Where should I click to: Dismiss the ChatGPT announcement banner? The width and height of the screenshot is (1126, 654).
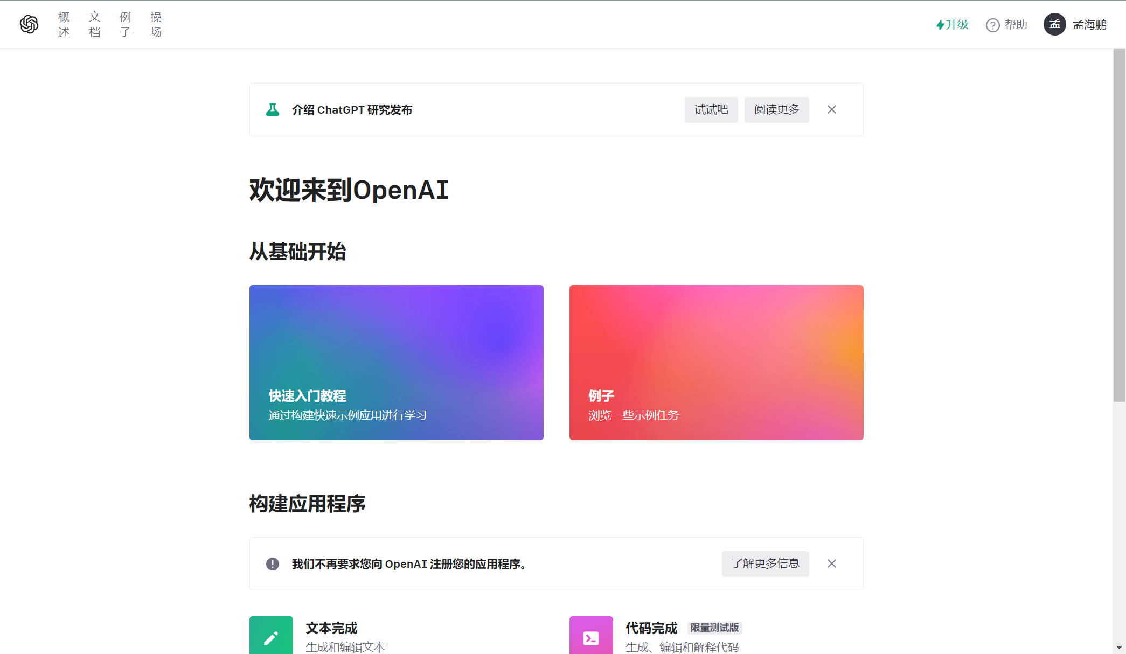click(831, 109)
